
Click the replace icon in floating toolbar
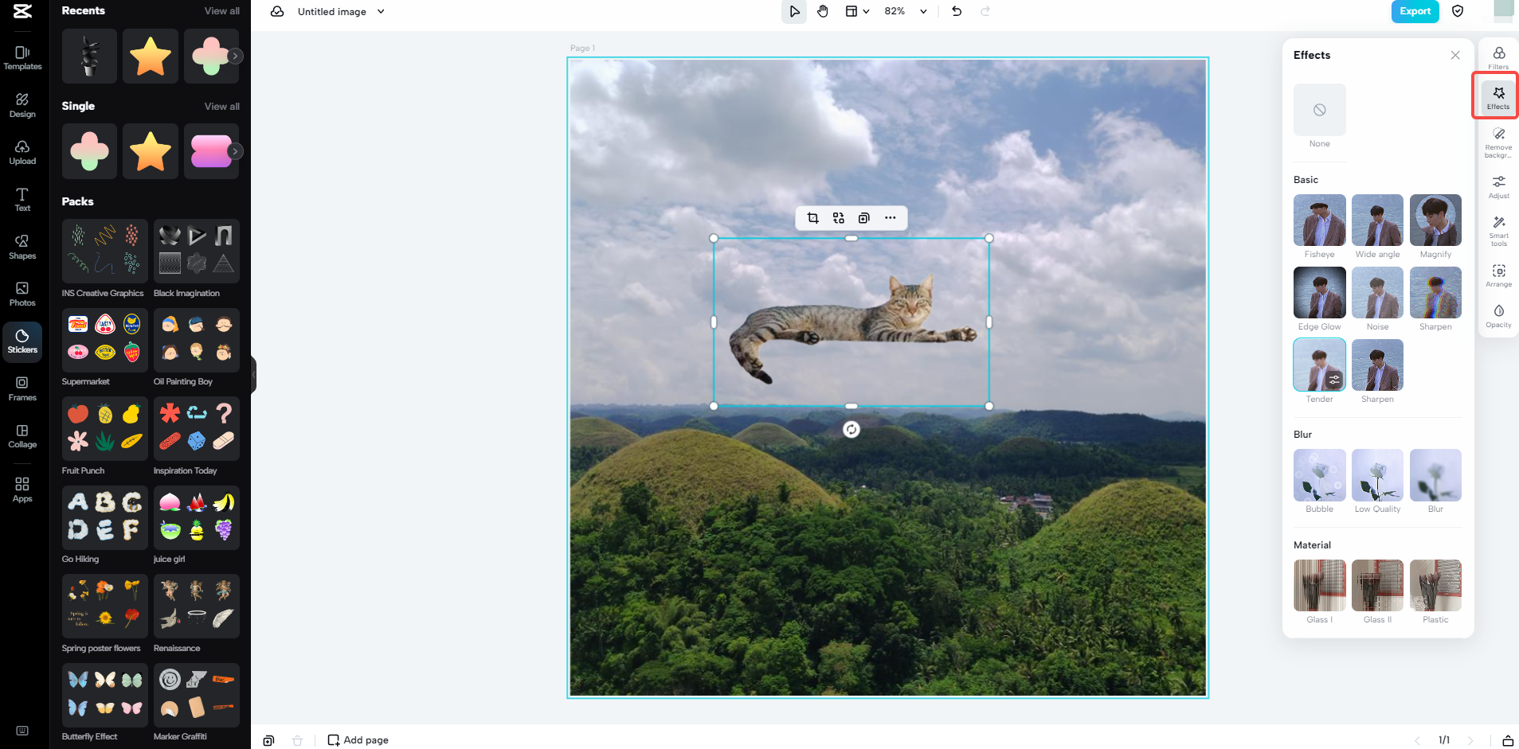click(839, 218)
